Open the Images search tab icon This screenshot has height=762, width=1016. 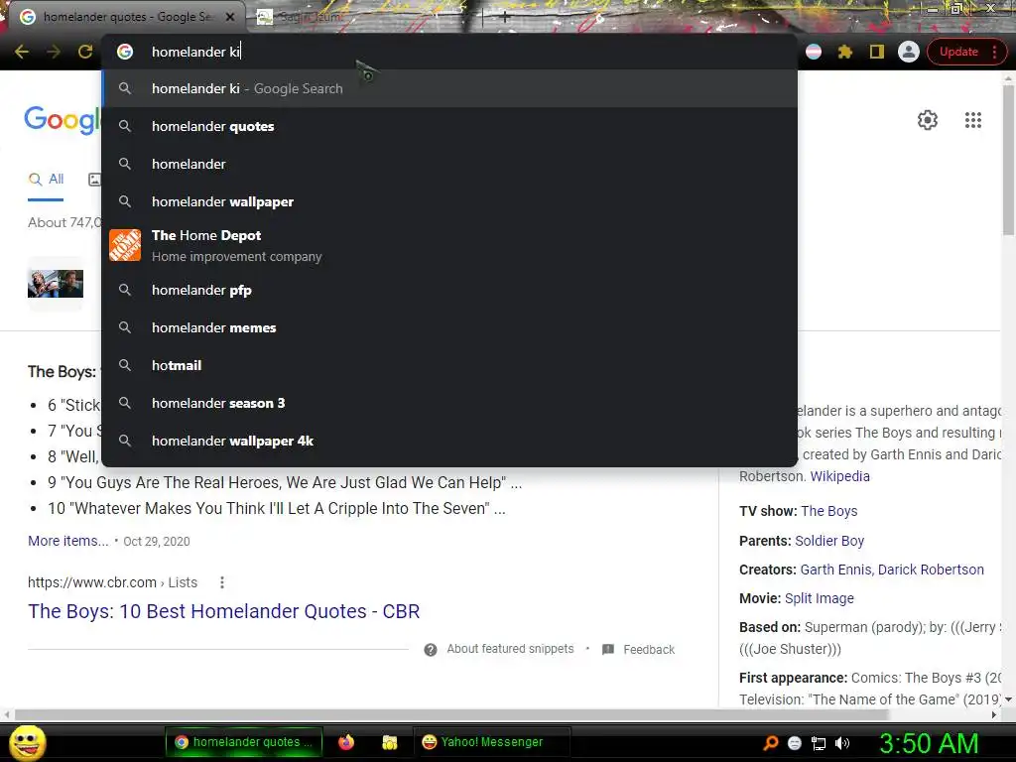94,180
